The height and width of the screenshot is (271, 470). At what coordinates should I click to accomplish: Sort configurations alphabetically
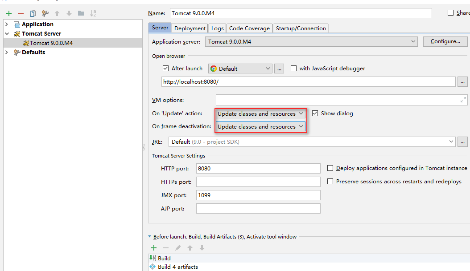[93, 13]
